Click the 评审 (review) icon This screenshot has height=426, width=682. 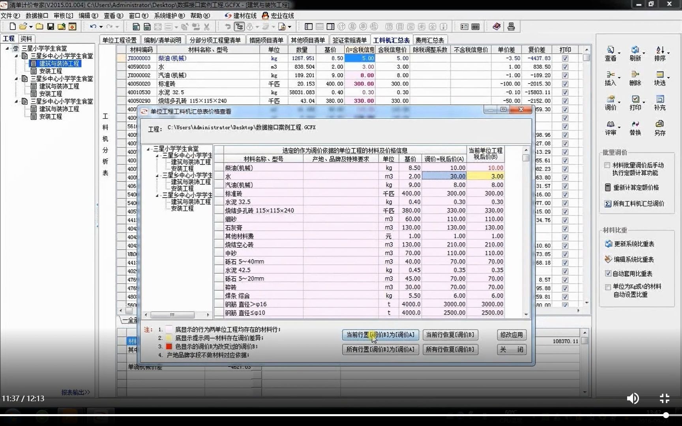[610, 124]
